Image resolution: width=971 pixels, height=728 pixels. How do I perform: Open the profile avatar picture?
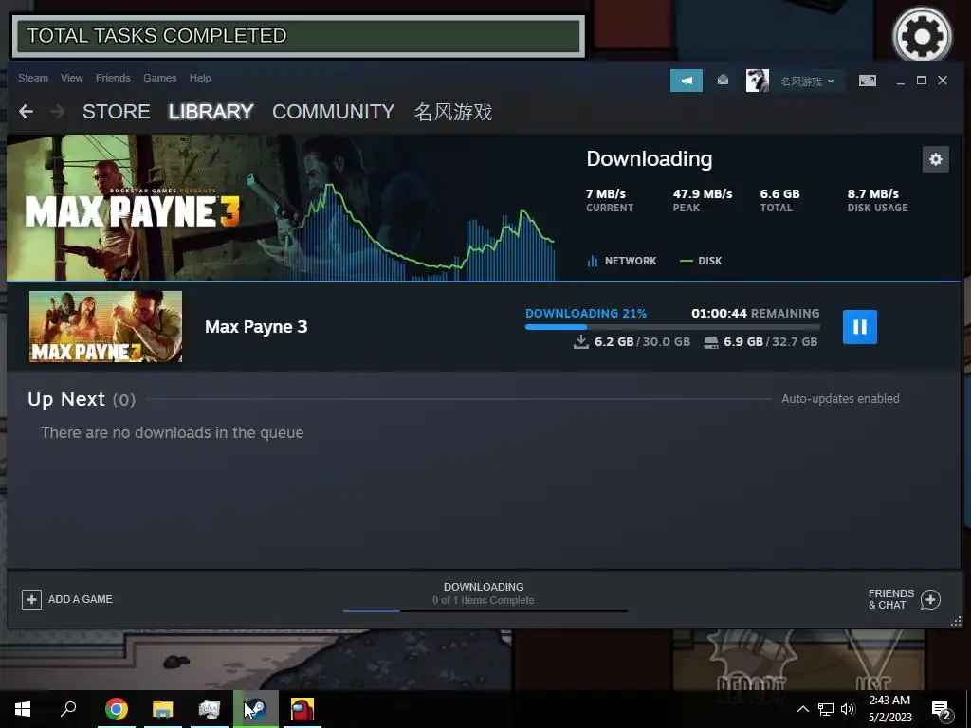pyautogui.click(x=757, y=81)
